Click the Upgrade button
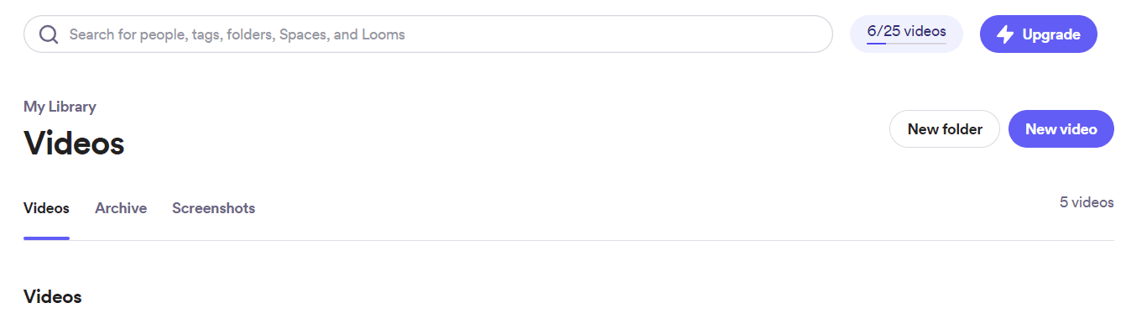This screenshot has width=1131, height=324. tap(1039, 34)
